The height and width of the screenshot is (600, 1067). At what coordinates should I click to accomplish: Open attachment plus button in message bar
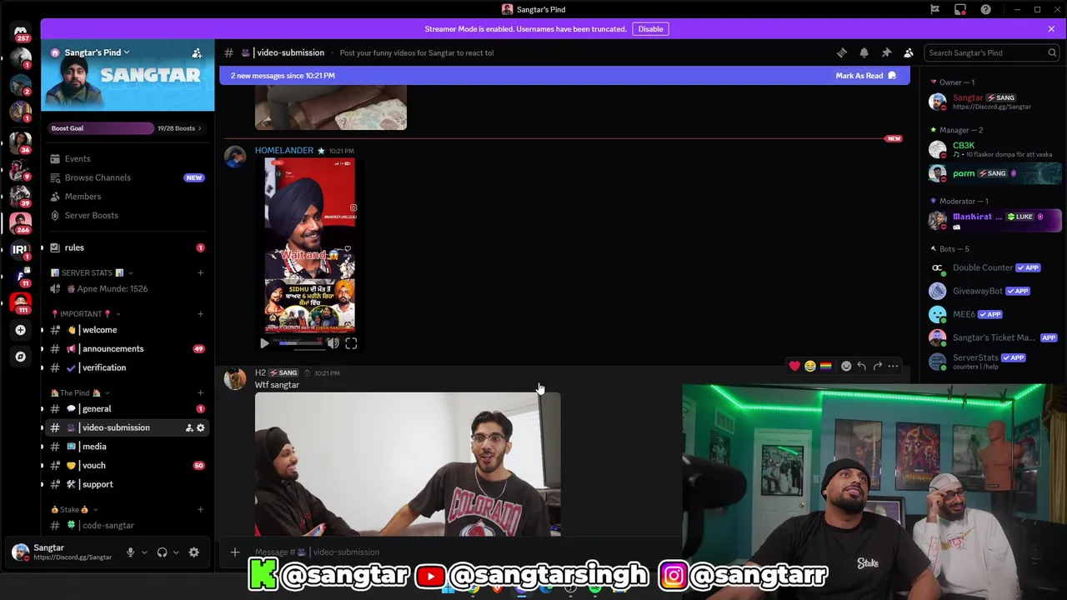pyautogui.click(x=235, y=552)
